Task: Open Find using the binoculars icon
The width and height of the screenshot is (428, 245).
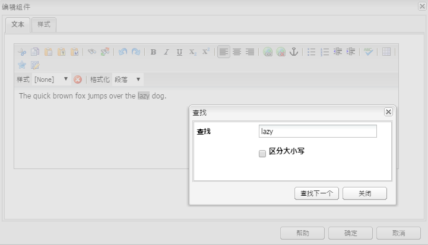Action: coord(92,52)
